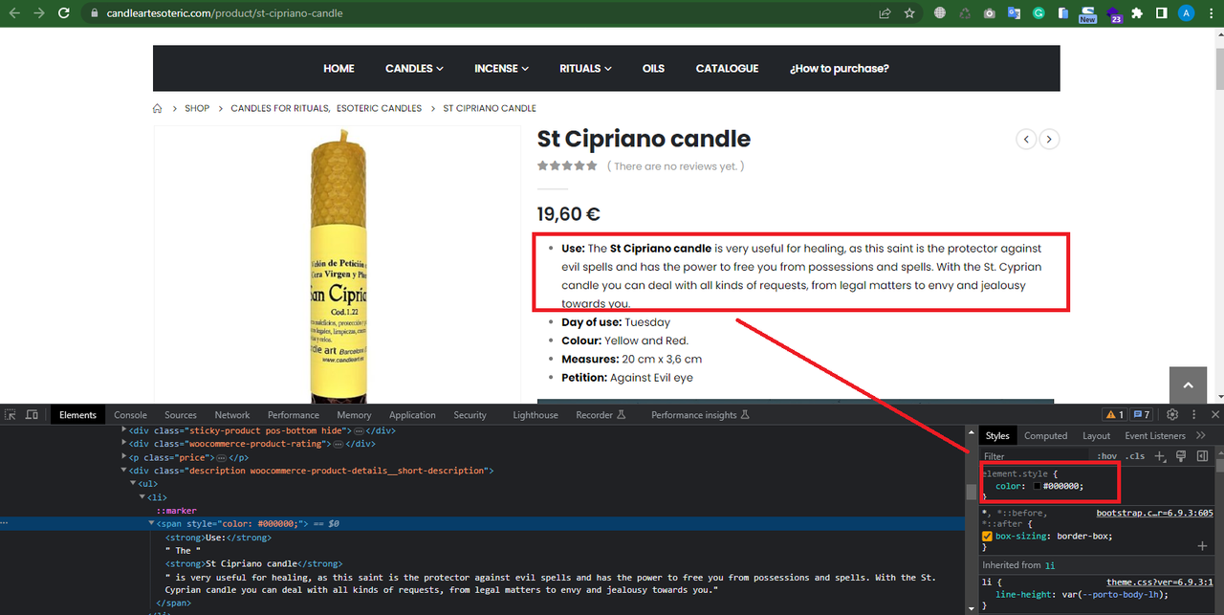Open the Extensions puzzle-piece menu
Image resolution: width=1224 pixels, height=615 pixels.
click(1137, 13)
